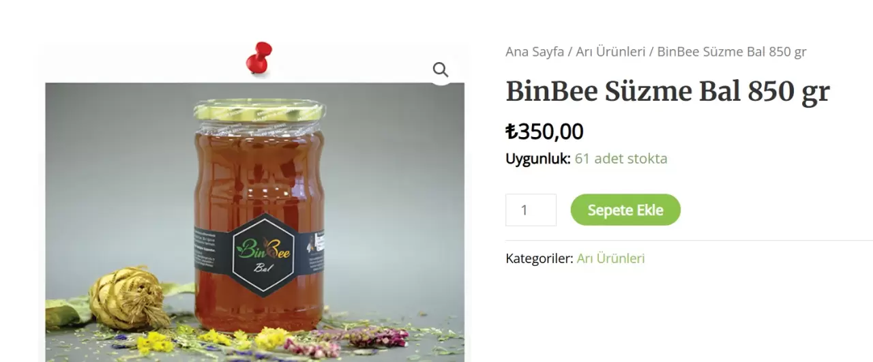
Task: Open Arı Ürünleri in the breadcrumb trail
Action: pyautogui.click(x=610, y=52)
